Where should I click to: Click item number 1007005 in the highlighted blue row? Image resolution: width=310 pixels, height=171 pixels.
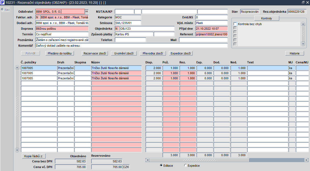[x=39, y=68]
